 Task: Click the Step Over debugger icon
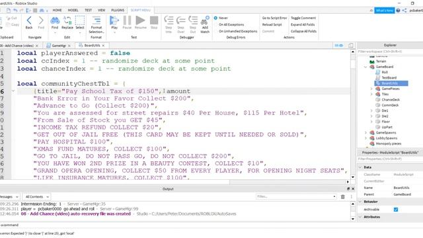(180, 24)
